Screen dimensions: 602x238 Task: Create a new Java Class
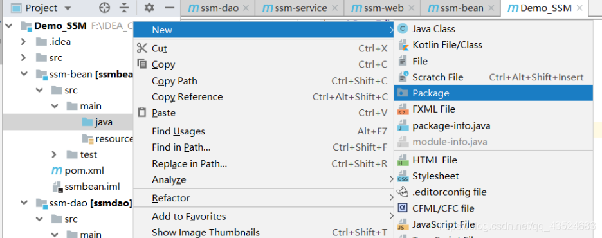(x=493, y=29)
